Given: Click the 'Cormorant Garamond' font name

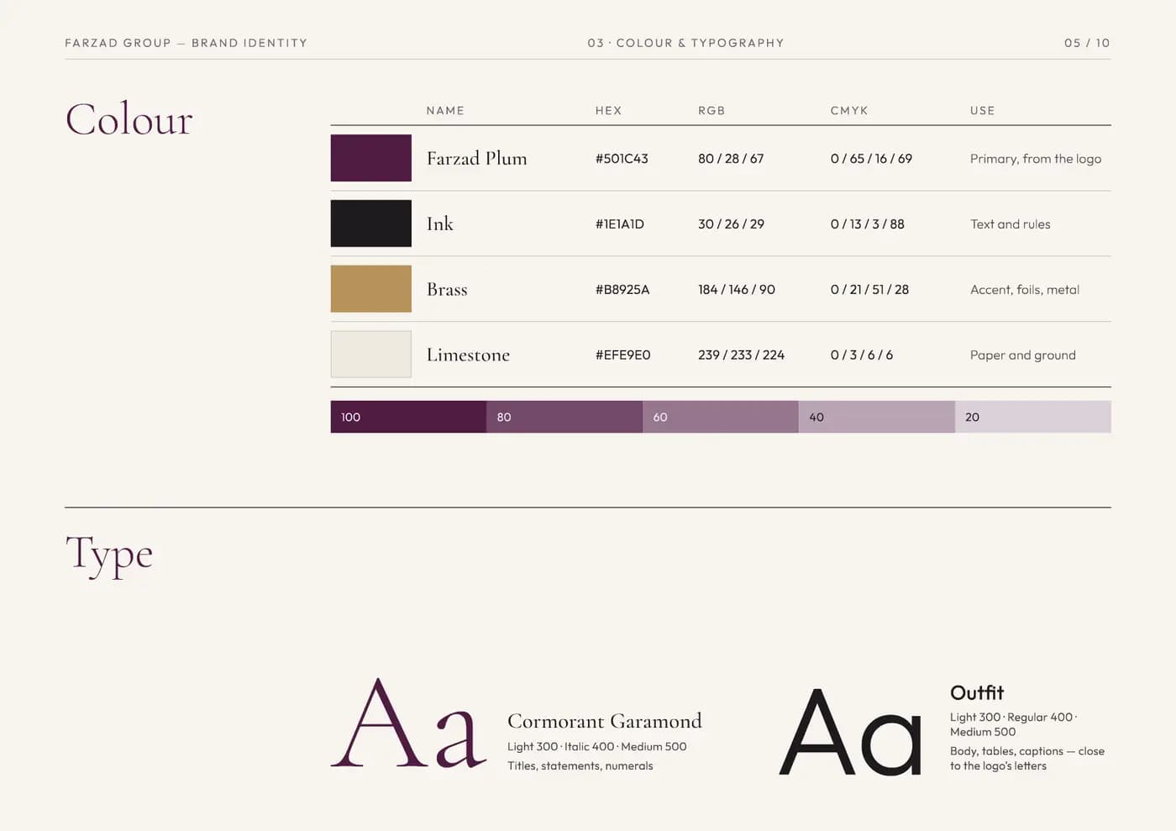Looking at the screenshot, I should pos(605,721).
